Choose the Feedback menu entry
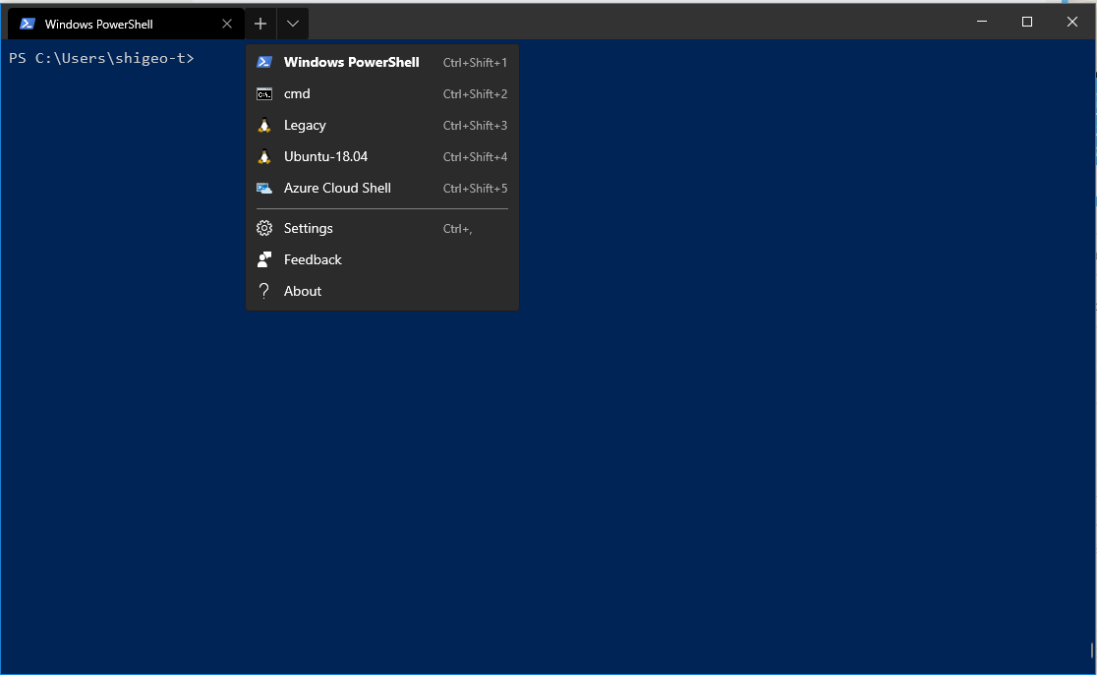The image size is (1097, 675). tap(382, 259)
